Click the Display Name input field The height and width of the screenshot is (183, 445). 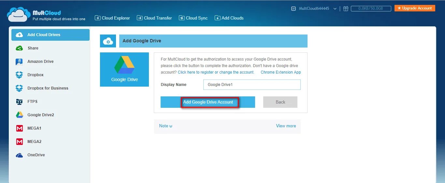point(252,85)
